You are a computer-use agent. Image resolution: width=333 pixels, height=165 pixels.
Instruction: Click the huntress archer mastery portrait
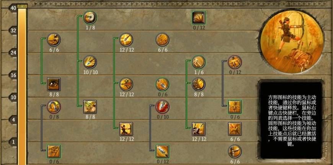292,42
